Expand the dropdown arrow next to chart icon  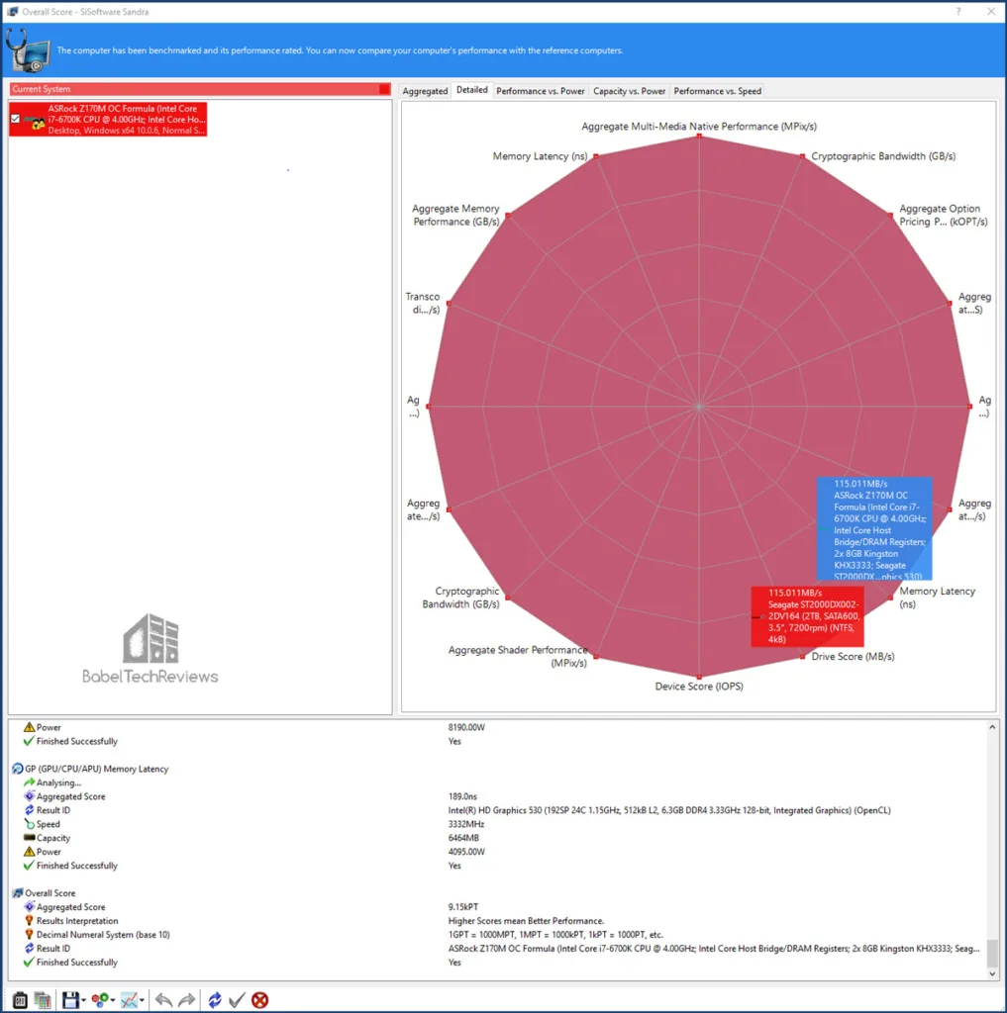tap(143, 1000)
